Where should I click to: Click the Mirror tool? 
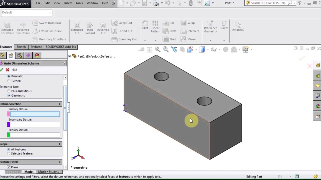click(188, 39)
